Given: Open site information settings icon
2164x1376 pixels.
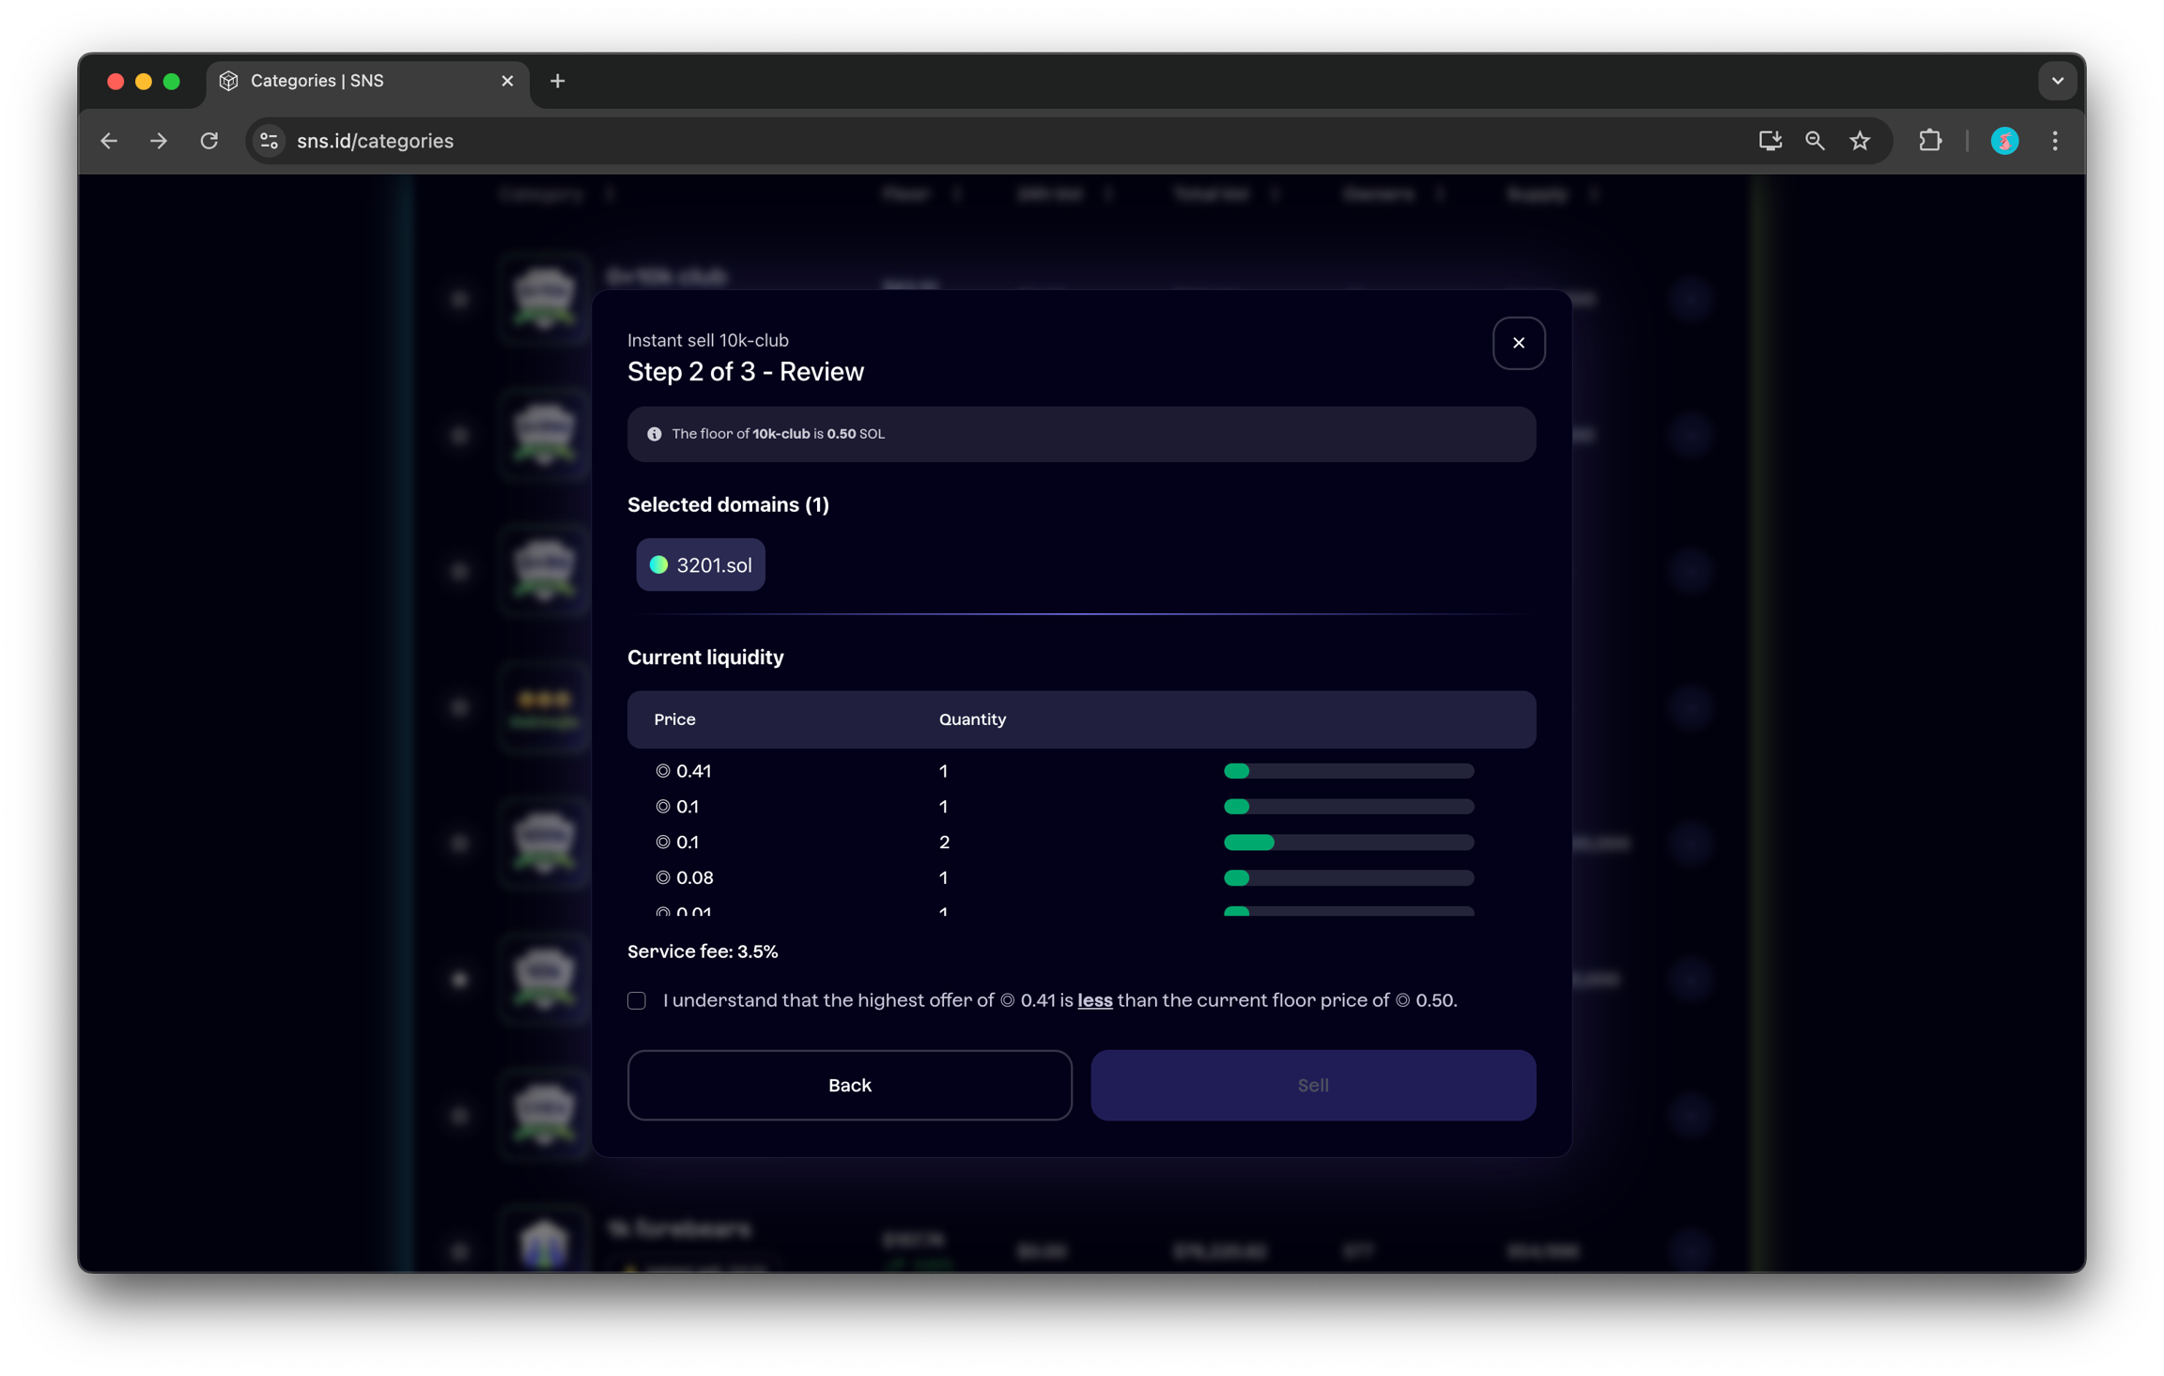Looking at the screenshot, I should point(269,141).
